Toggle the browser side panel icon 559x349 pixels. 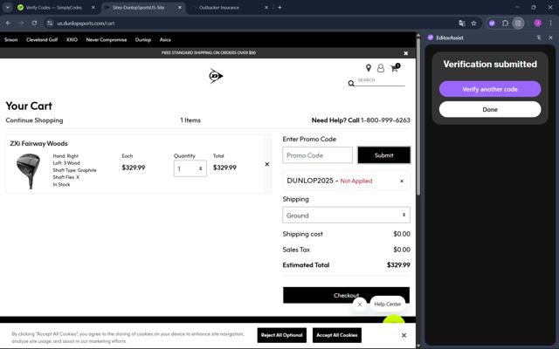pyautogui.click(x=518, y=24)
